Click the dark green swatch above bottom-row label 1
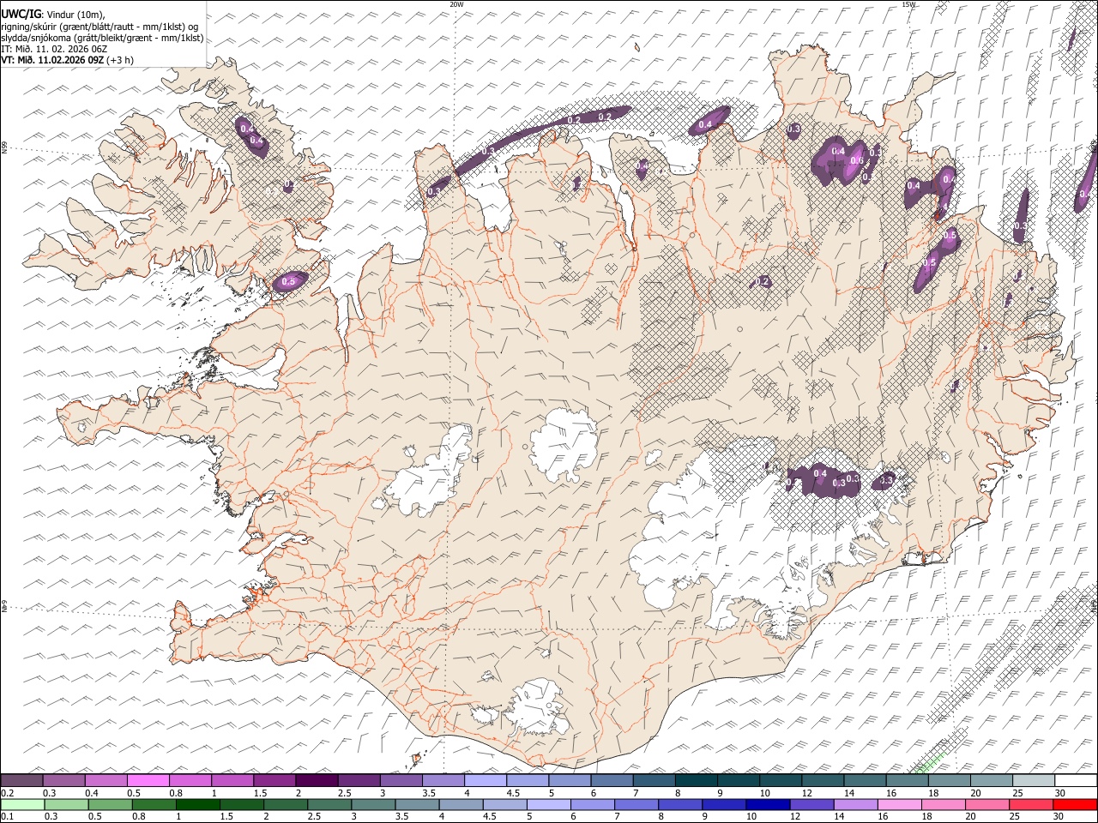 point(197,804)
